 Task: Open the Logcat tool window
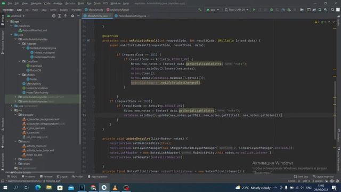62,177
